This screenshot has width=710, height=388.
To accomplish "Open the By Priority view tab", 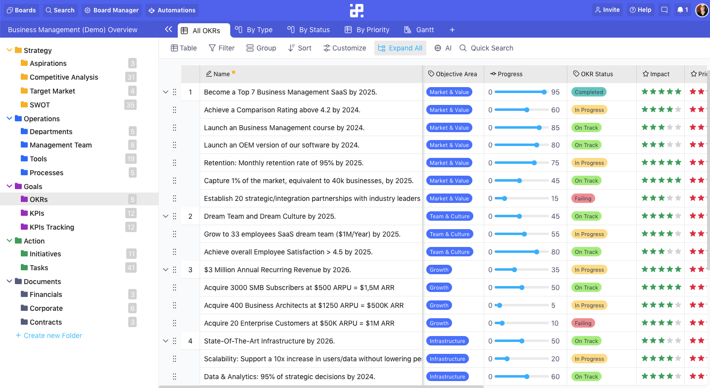I will point(367,30).
